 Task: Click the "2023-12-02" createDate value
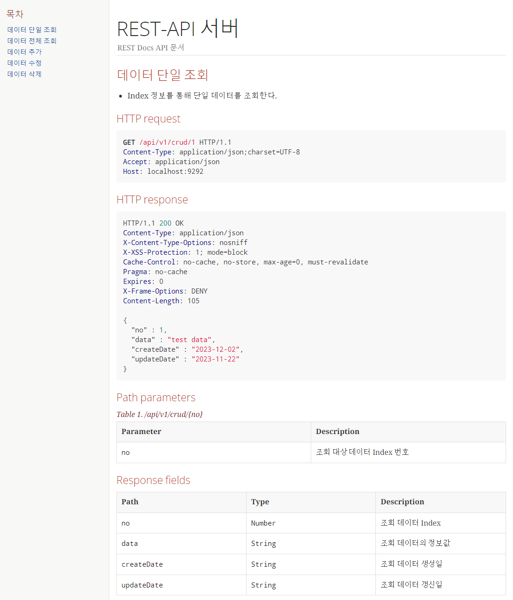click(216, 349)
